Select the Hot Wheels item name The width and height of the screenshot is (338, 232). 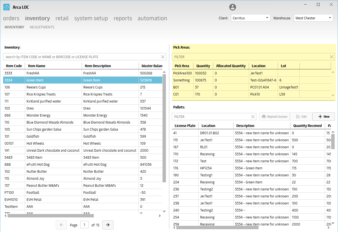pyautogui.click(x=35, y=143)
